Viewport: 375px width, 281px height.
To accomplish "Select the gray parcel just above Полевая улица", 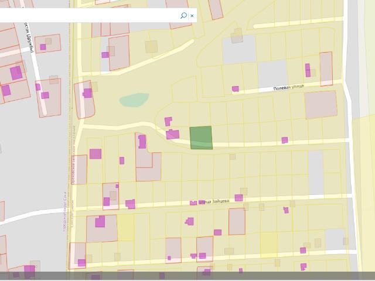I will (272, 74).
